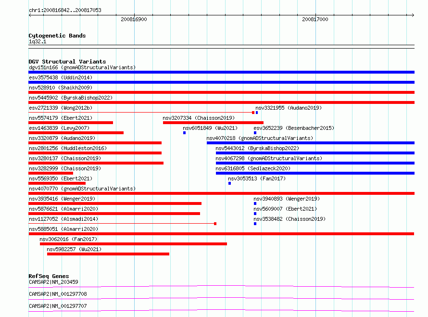Click the 200817000 ruler tick label
Viewport: 428px width, 317px height.
315,19
